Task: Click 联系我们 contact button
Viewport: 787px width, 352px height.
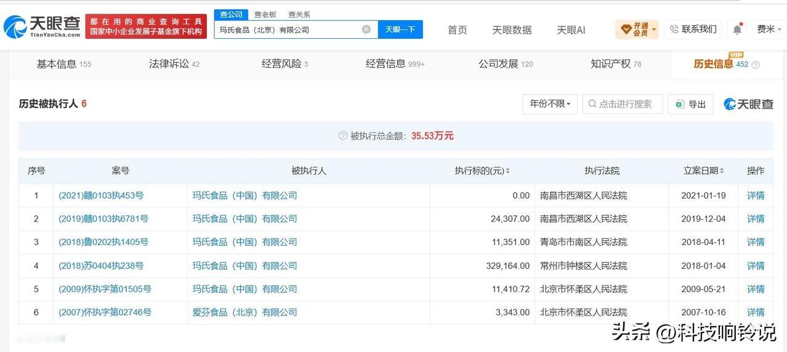Action: 693,29
